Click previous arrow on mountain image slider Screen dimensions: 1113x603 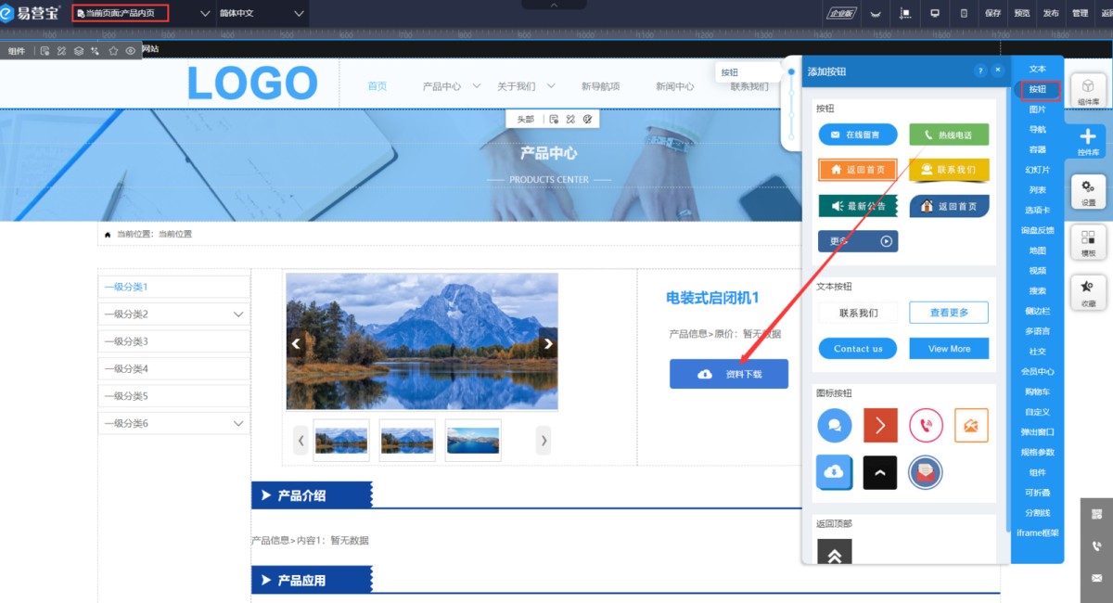coord(296,343)
